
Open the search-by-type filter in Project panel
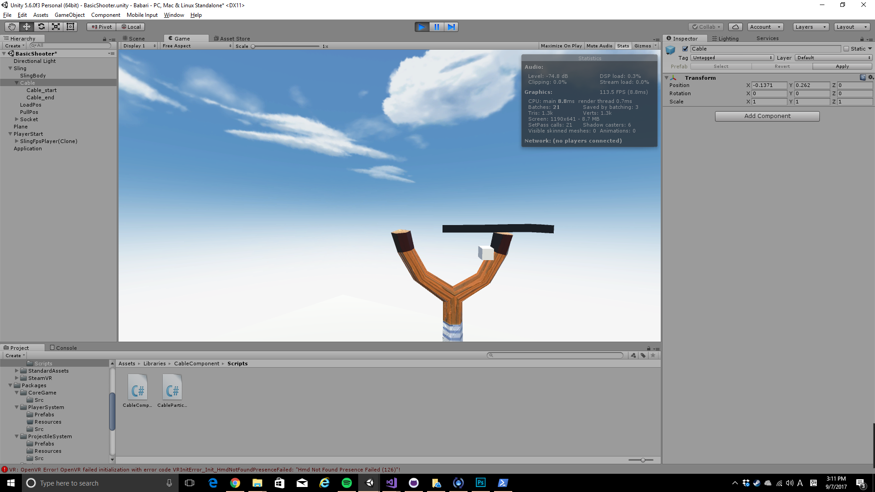click(x=633, y=355)
